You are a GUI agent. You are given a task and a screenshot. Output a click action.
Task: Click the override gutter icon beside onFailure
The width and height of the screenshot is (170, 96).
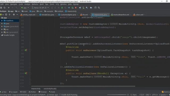coord(26,73)
